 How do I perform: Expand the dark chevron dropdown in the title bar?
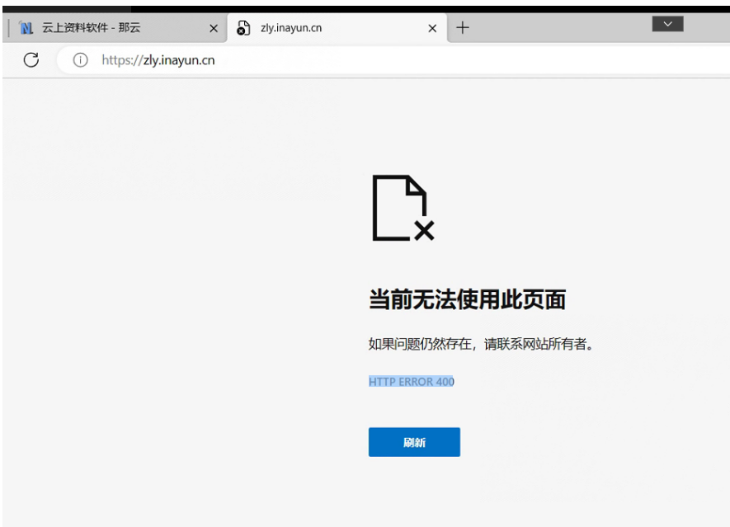668,25
